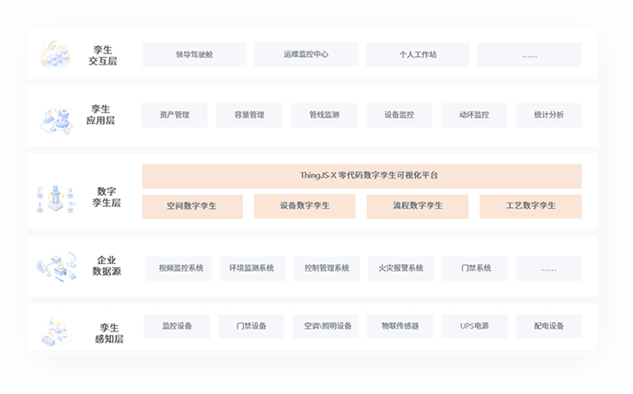Click the 孪生交互层 layer icon
The image size is (633, 394).
point(55,55)
